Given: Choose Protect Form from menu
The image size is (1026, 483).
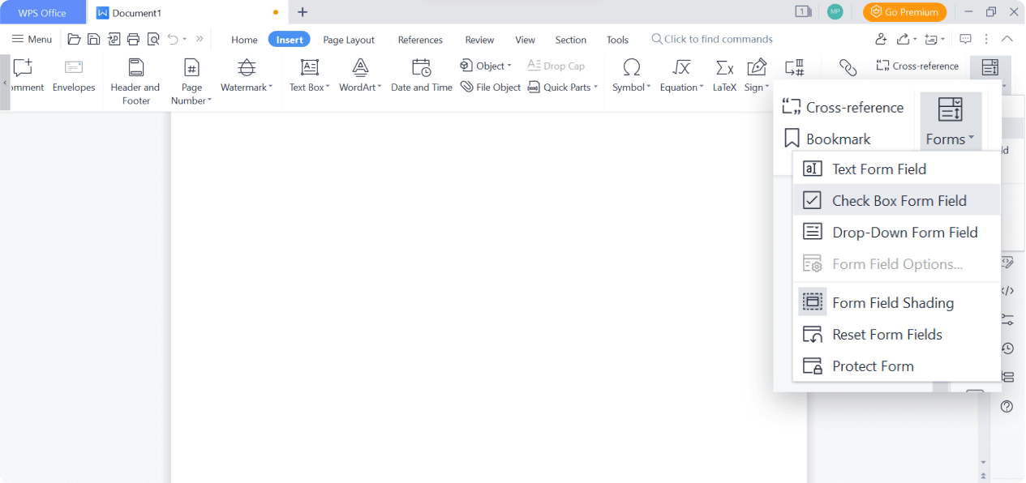Looking at the screenshot, I should click(x=873, y=366).
